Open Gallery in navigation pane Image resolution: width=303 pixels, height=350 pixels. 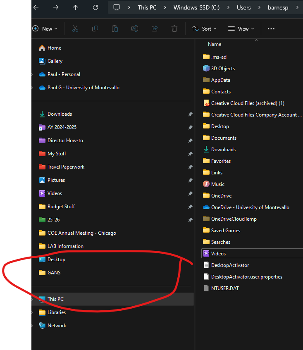50,61
